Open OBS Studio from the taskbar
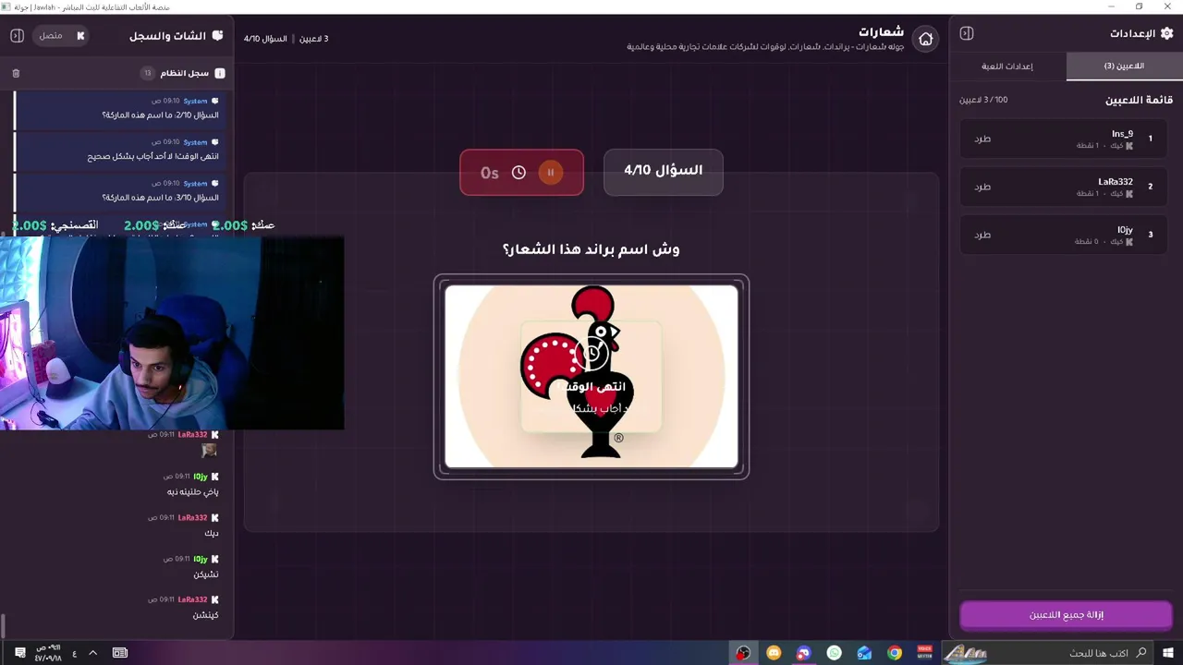Image resolution: width=1183 pixels, height=665 pixels. 743,653
